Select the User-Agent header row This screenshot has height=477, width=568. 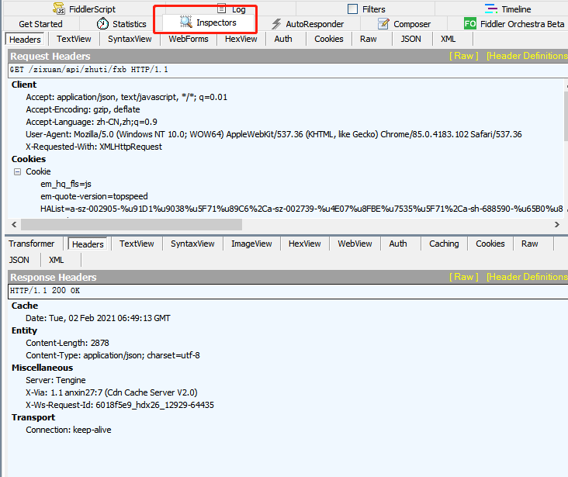[273, 134]
